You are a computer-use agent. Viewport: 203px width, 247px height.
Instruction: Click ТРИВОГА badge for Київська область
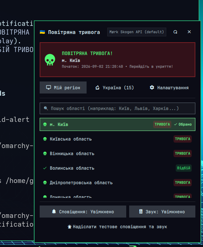pyautogui.click(x=183, y=139)
